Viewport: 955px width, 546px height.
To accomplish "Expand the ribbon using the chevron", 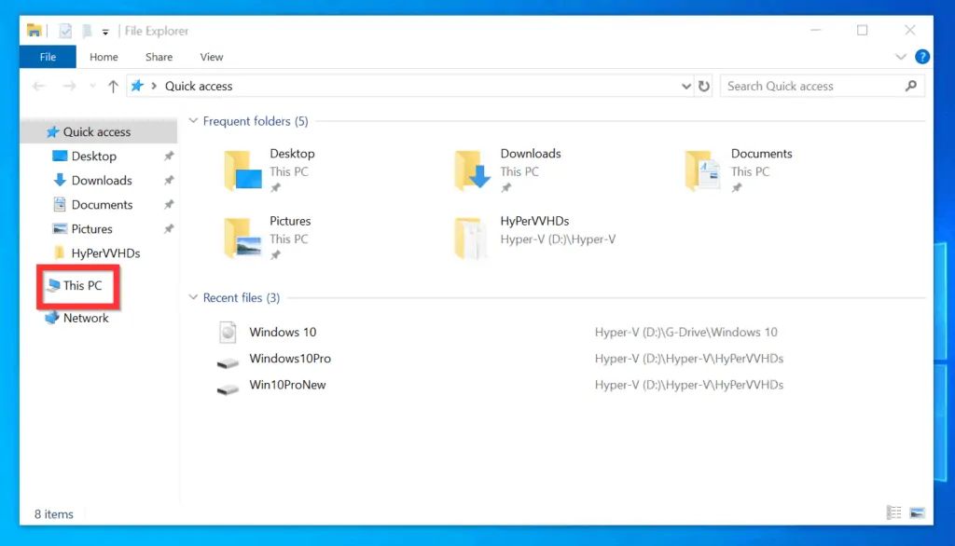I will click(x=900, y=57).
